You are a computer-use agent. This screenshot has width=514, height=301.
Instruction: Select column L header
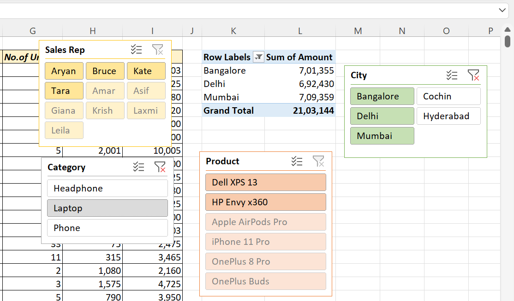click(300, 31)
